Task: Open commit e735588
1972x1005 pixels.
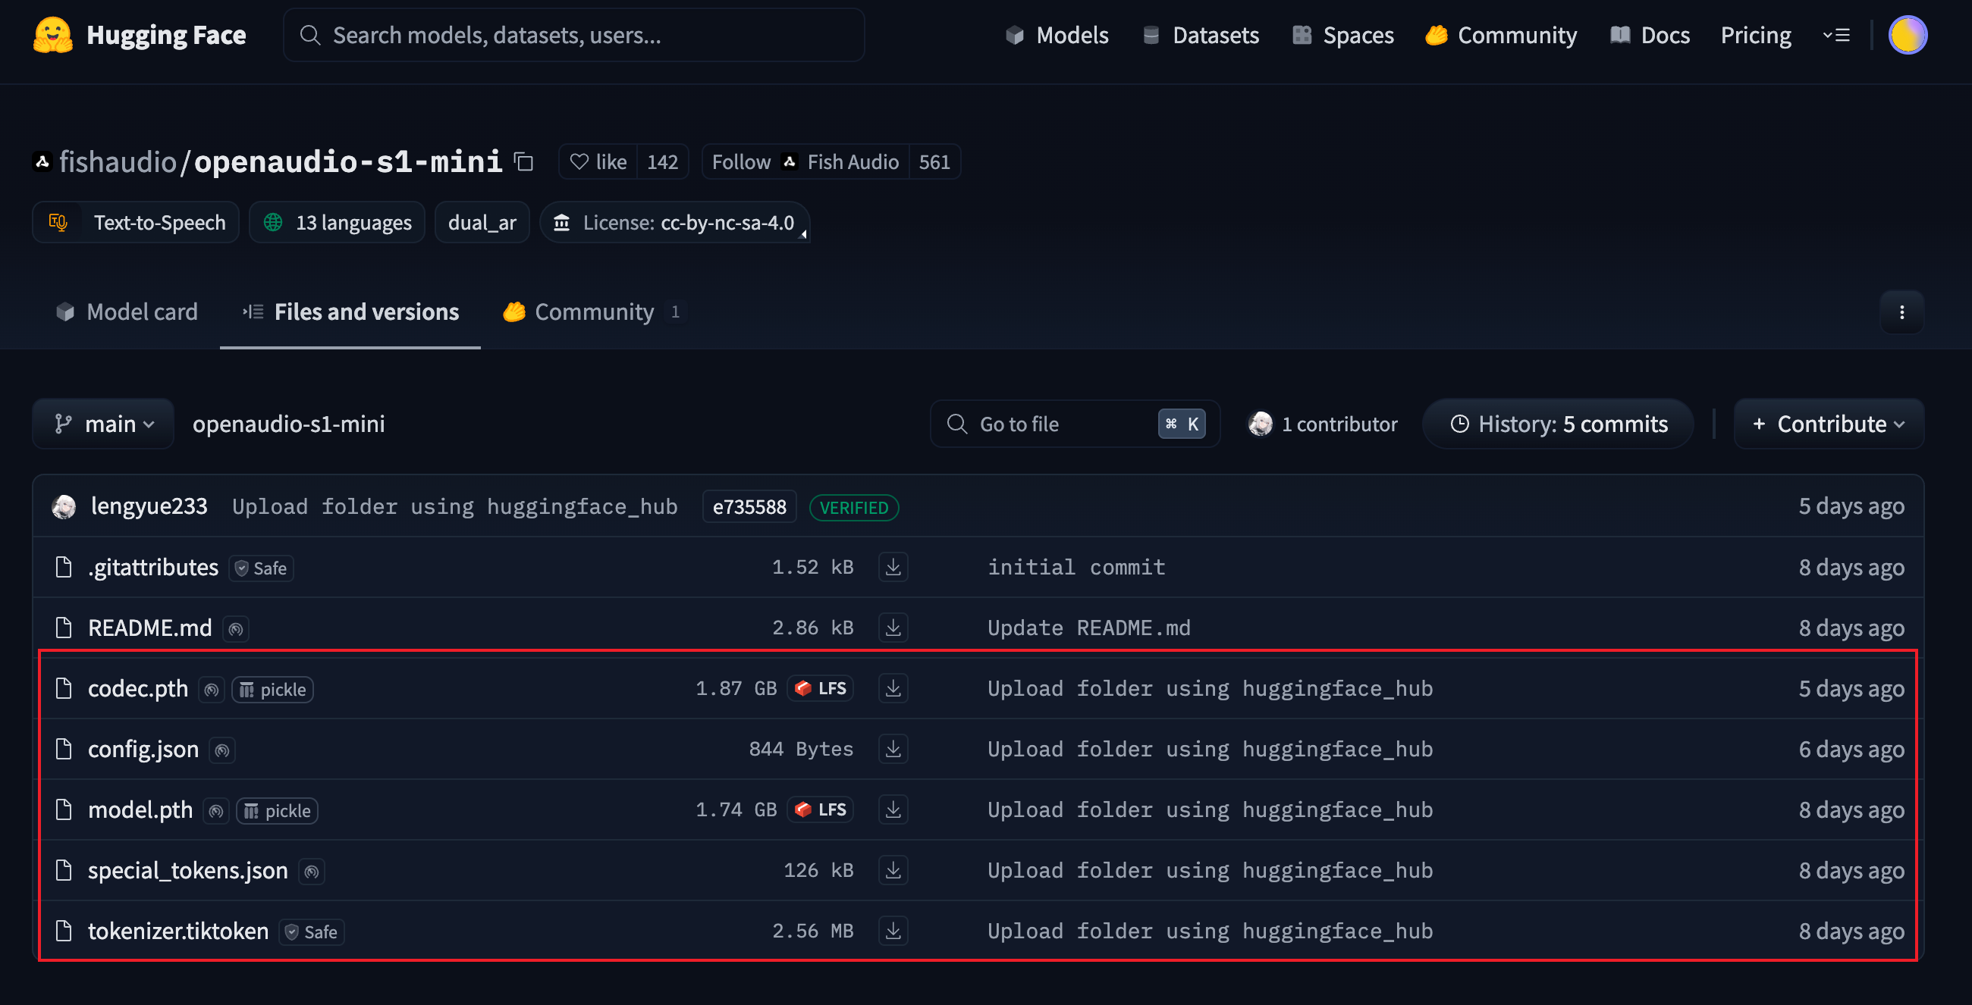Action: 749,507
